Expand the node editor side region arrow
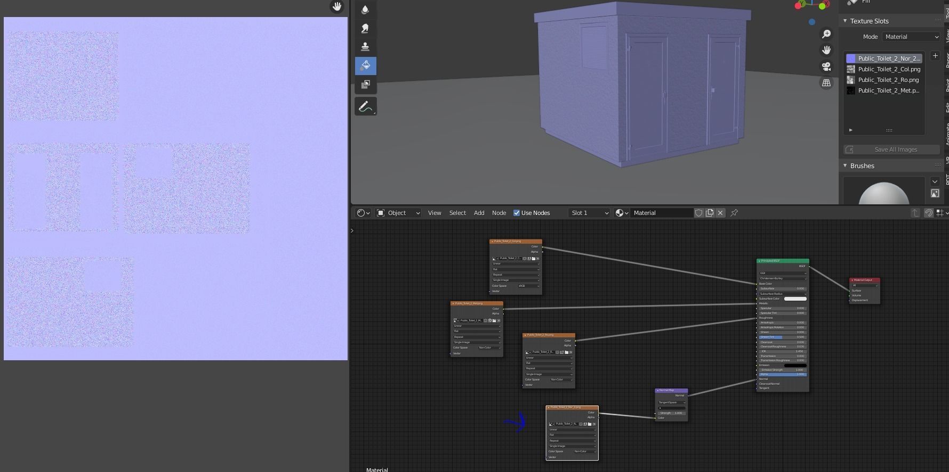Screen dimensions: 949x472 352,230
